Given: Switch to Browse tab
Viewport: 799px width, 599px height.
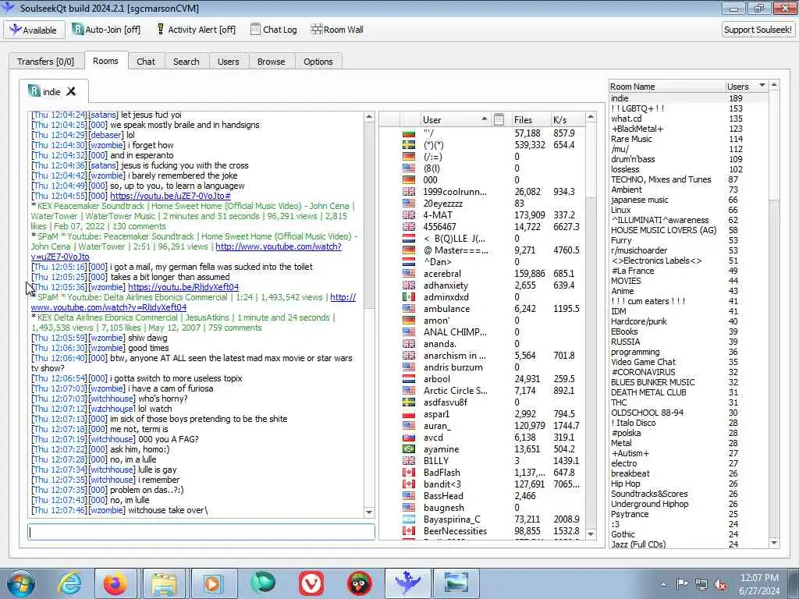Looking at the screenshot, I should (271, 61).
